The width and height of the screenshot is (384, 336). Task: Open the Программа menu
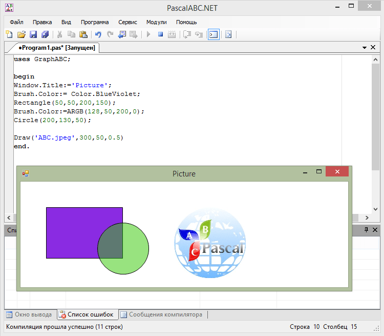coord(95,22)
